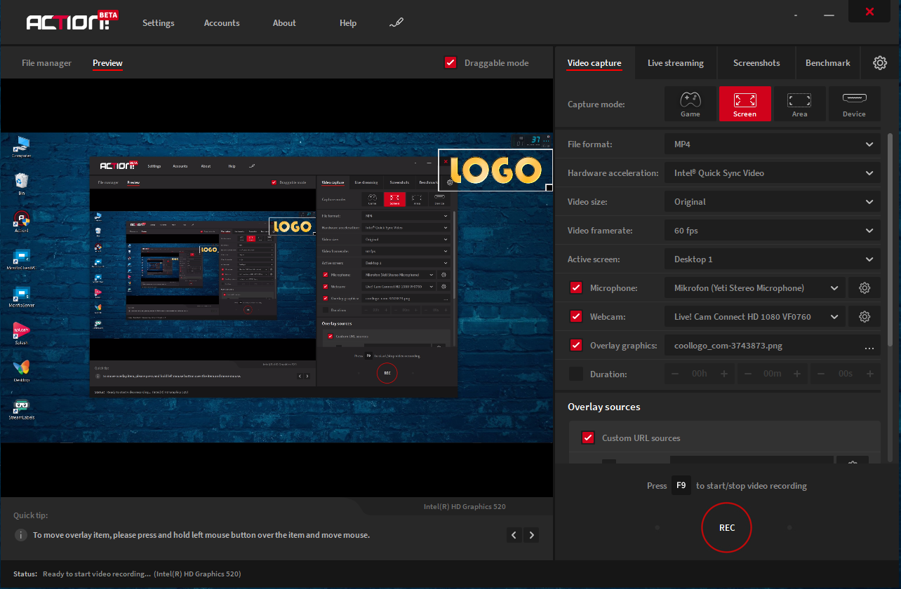Switch to File manager tab
The width and height of the screenshot is (901, 589).
pos(46,62)
